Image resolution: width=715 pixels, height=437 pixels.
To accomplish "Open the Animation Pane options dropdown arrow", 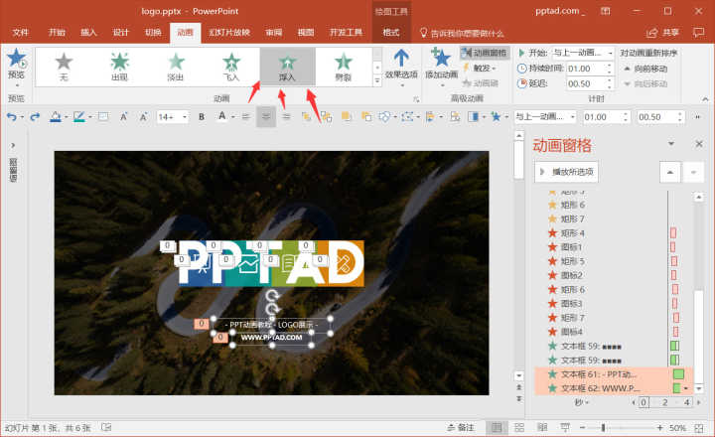I will [x=671, y=144].
